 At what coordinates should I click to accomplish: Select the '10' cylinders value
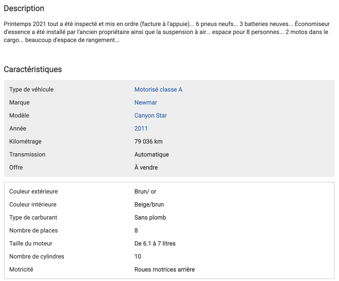click(138, 256)
